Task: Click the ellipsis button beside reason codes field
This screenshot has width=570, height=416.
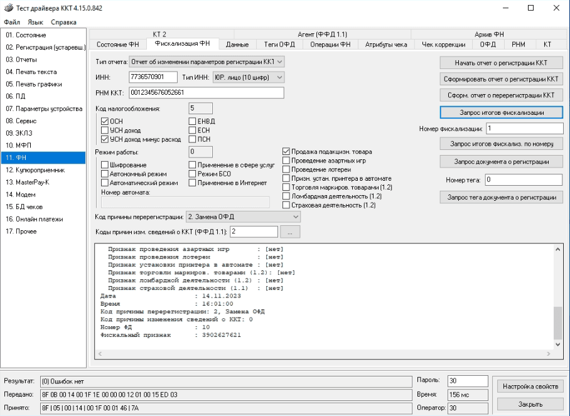Action: pos(290,232)
